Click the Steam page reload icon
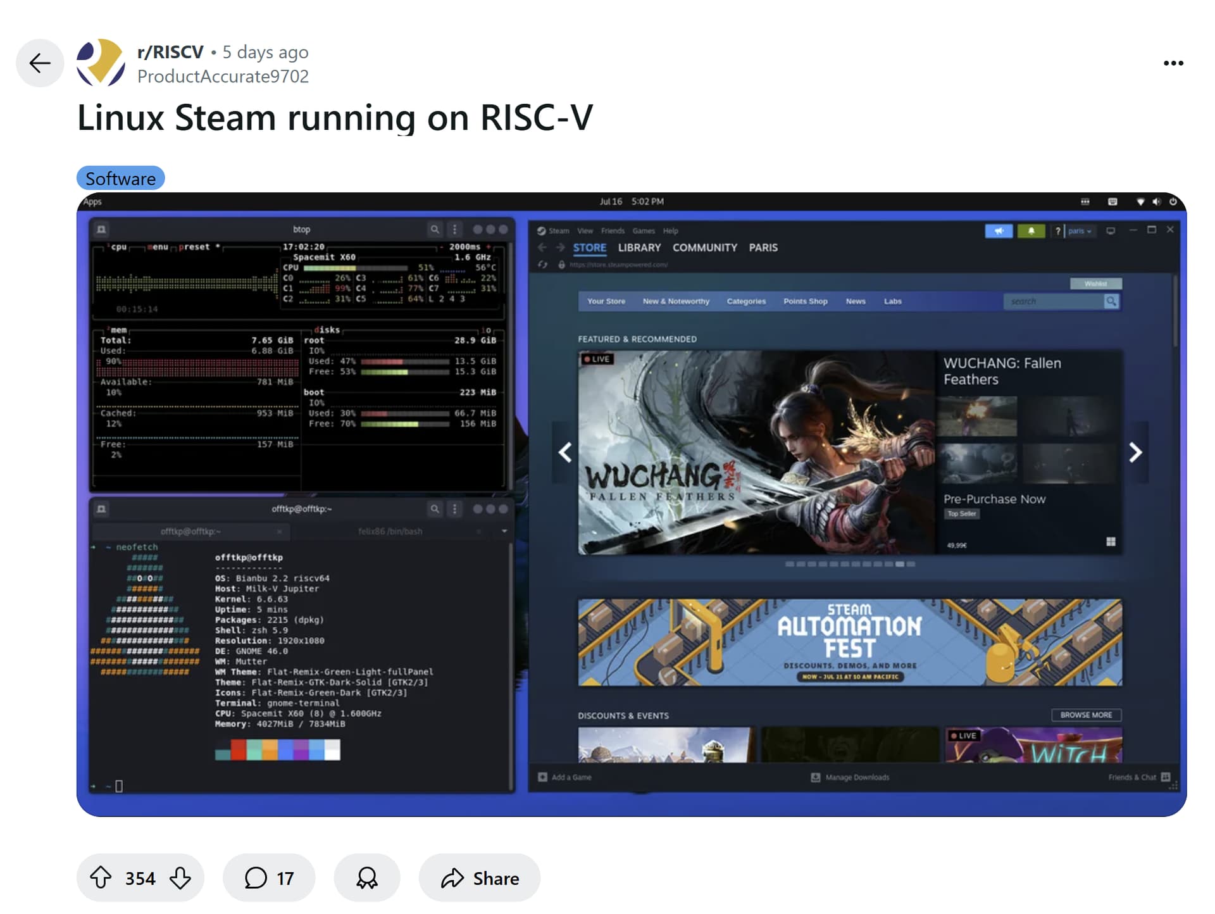This screenshot has height=914, width=1215. [542, 265]
